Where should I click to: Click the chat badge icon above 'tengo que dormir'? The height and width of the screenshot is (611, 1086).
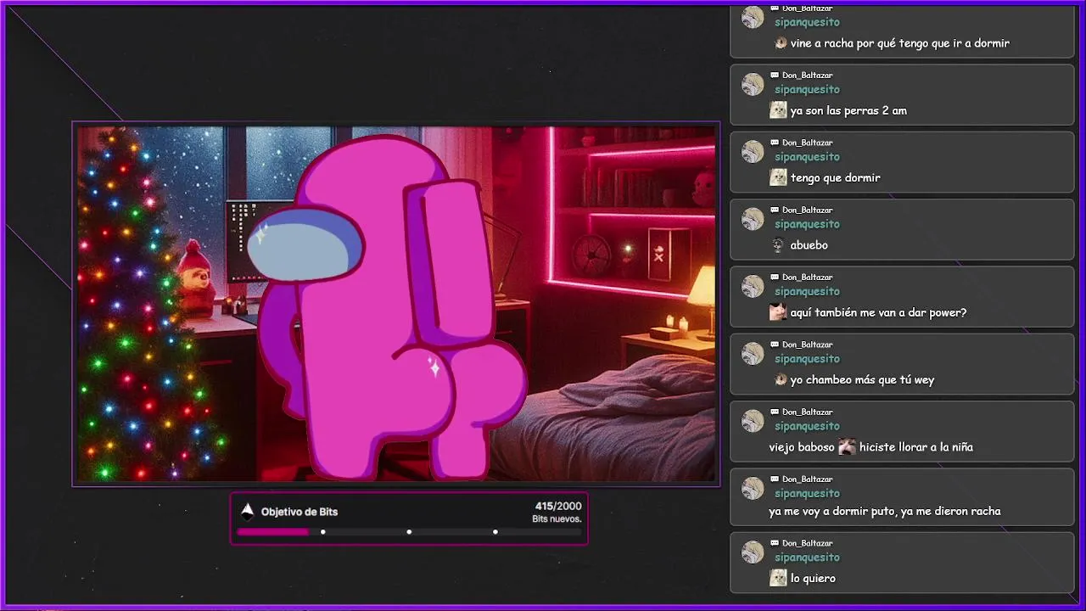[775, 143]
